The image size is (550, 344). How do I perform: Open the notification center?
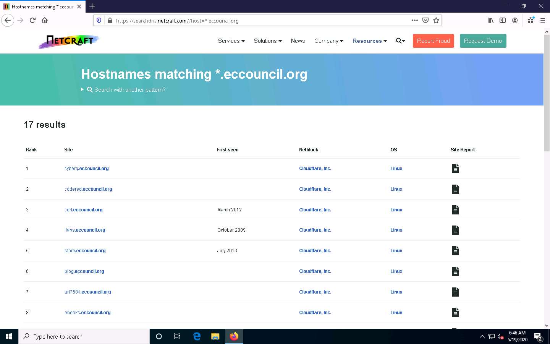(x=539, y=337)
